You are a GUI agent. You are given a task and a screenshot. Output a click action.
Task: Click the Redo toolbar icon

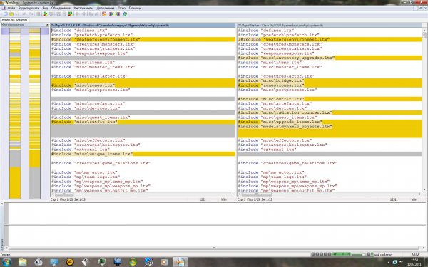(x=31, y=14)
